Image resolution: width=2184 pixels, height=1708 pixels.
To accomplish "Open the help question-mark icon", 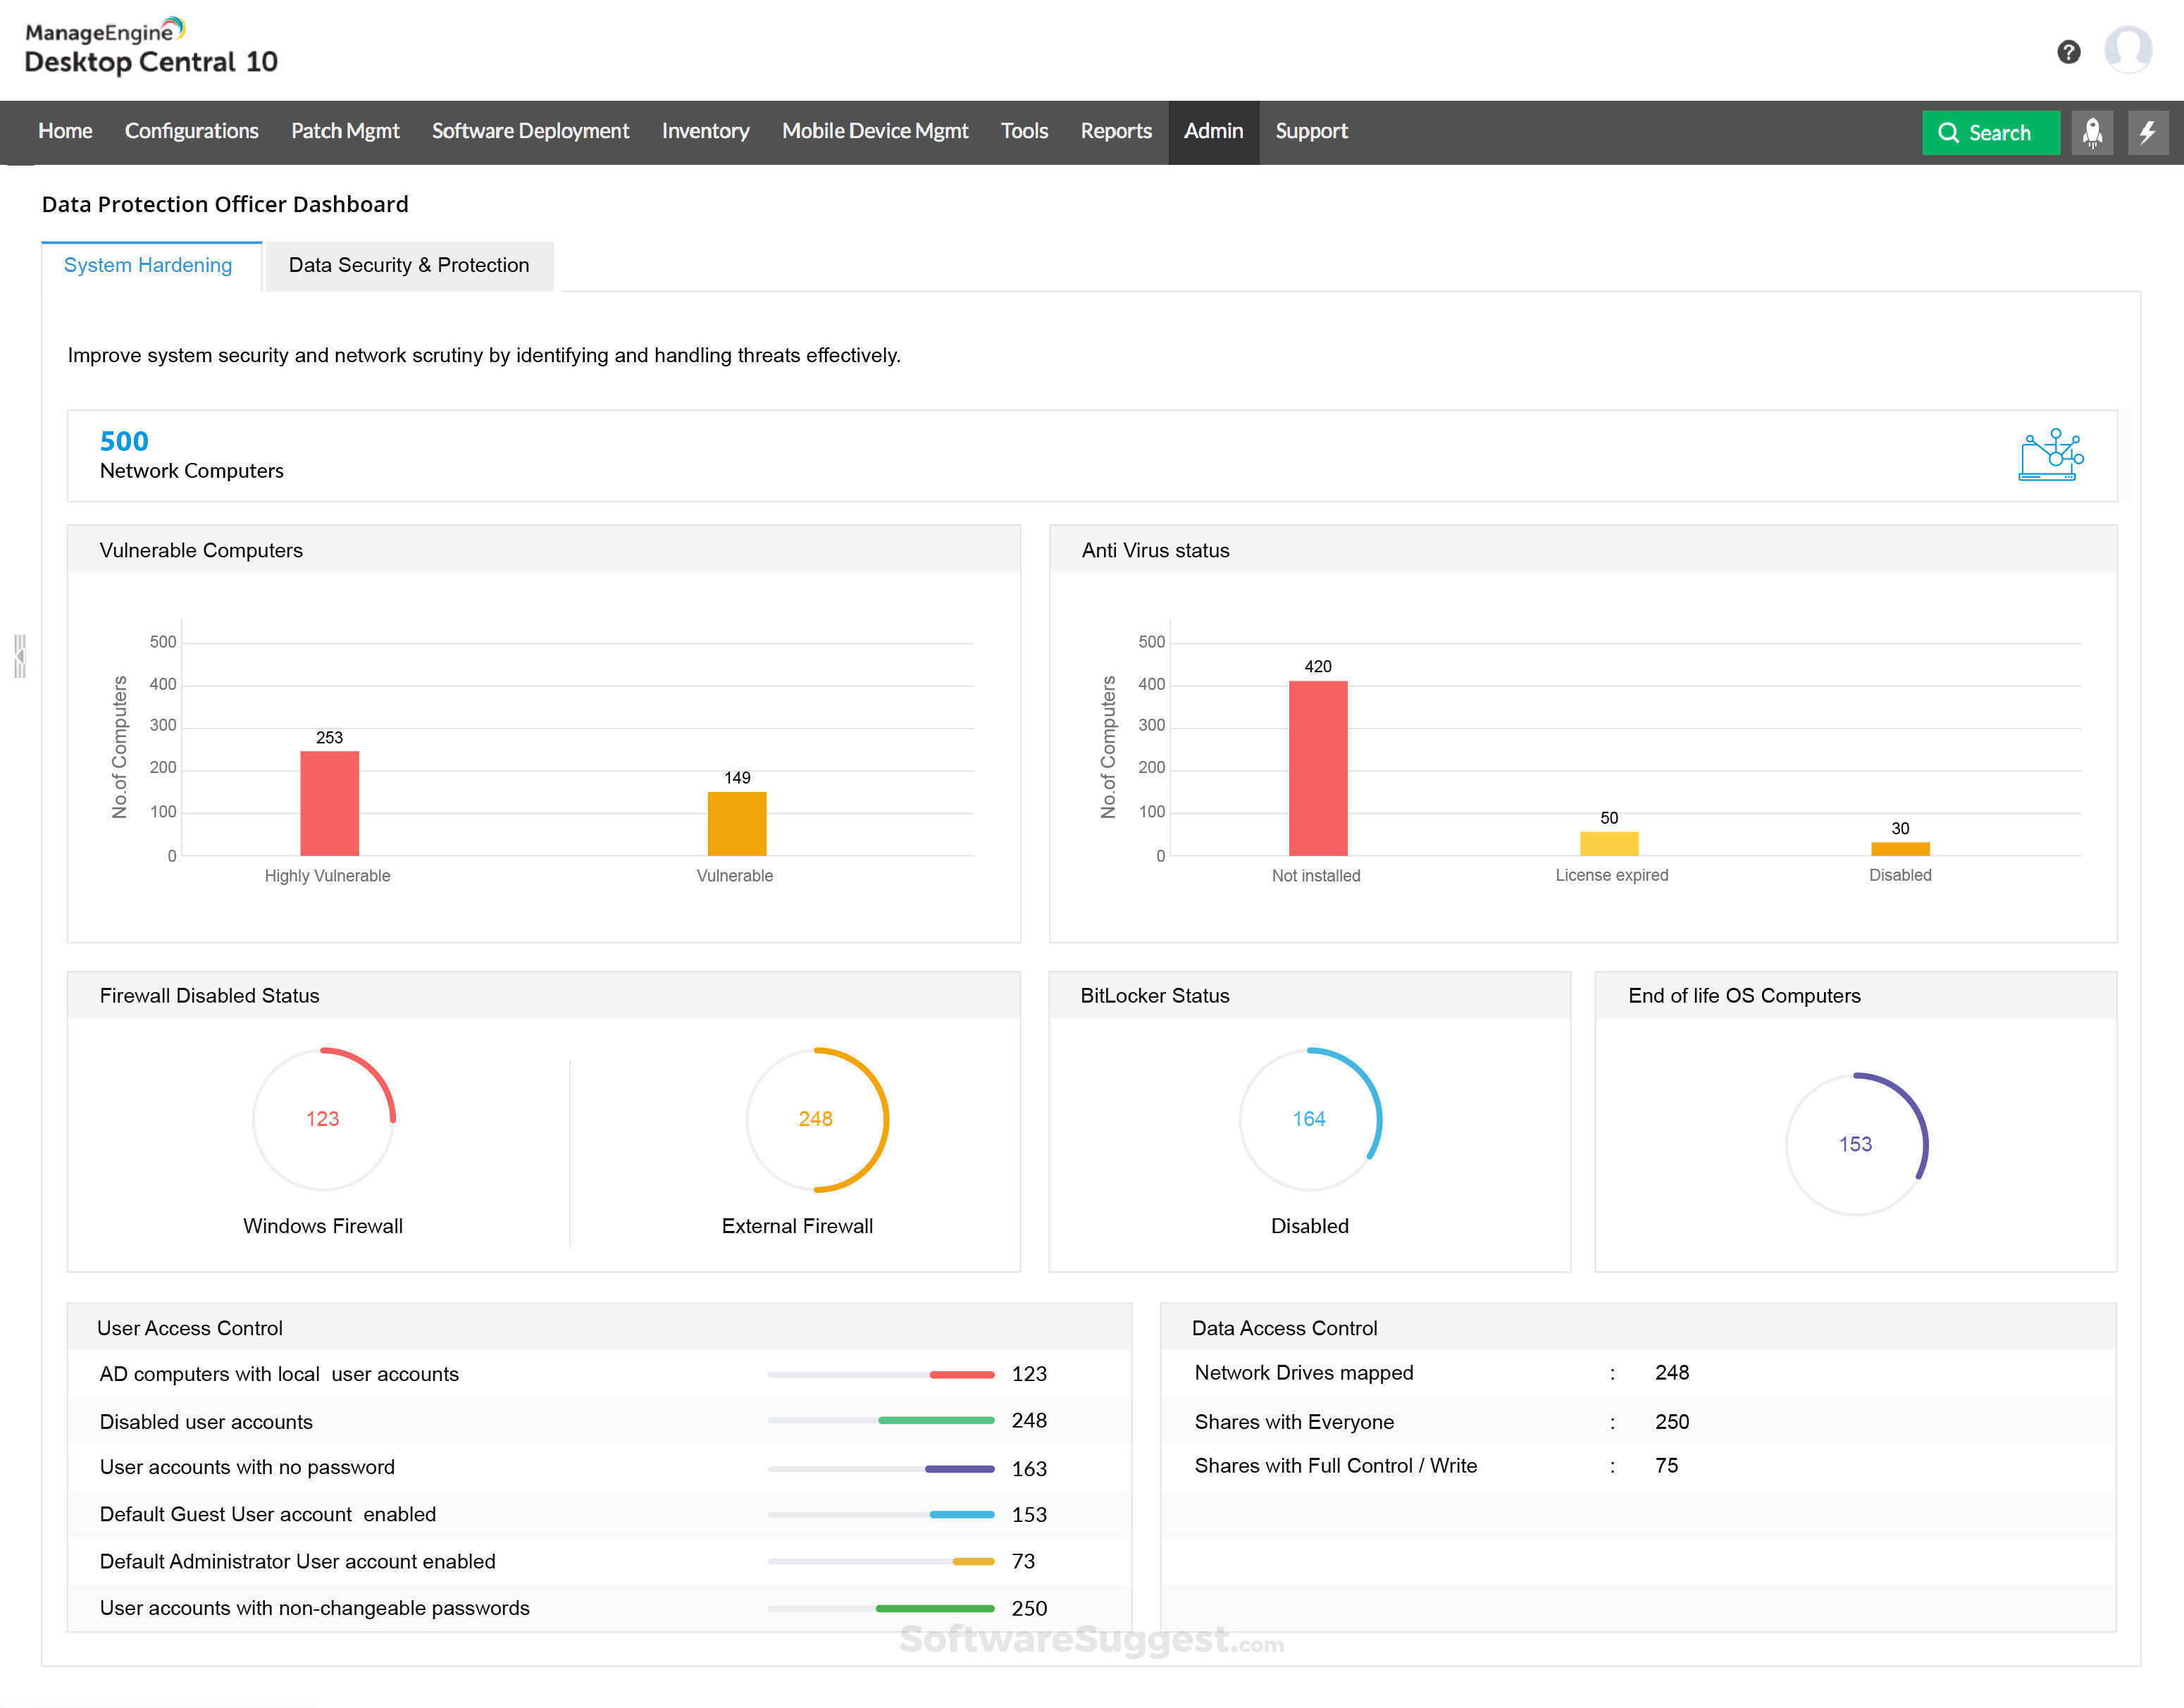I will click(x=2069, y=51).
